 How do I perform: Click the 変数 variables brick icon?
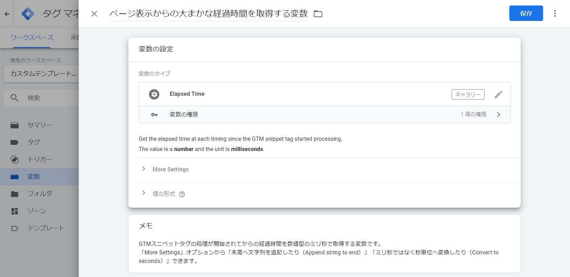click(x=14, y=177)
